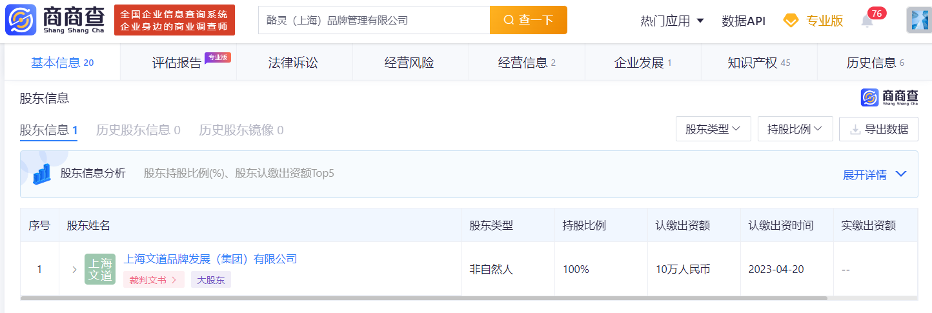Image resolution: width=932 pixels, height=313 pixels.
Task: Switch to the 企业发展 tab
Action: coord(643,63)
